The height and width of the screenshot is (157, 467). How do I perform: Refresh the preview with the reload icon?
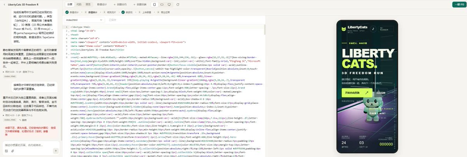[178, 4]
